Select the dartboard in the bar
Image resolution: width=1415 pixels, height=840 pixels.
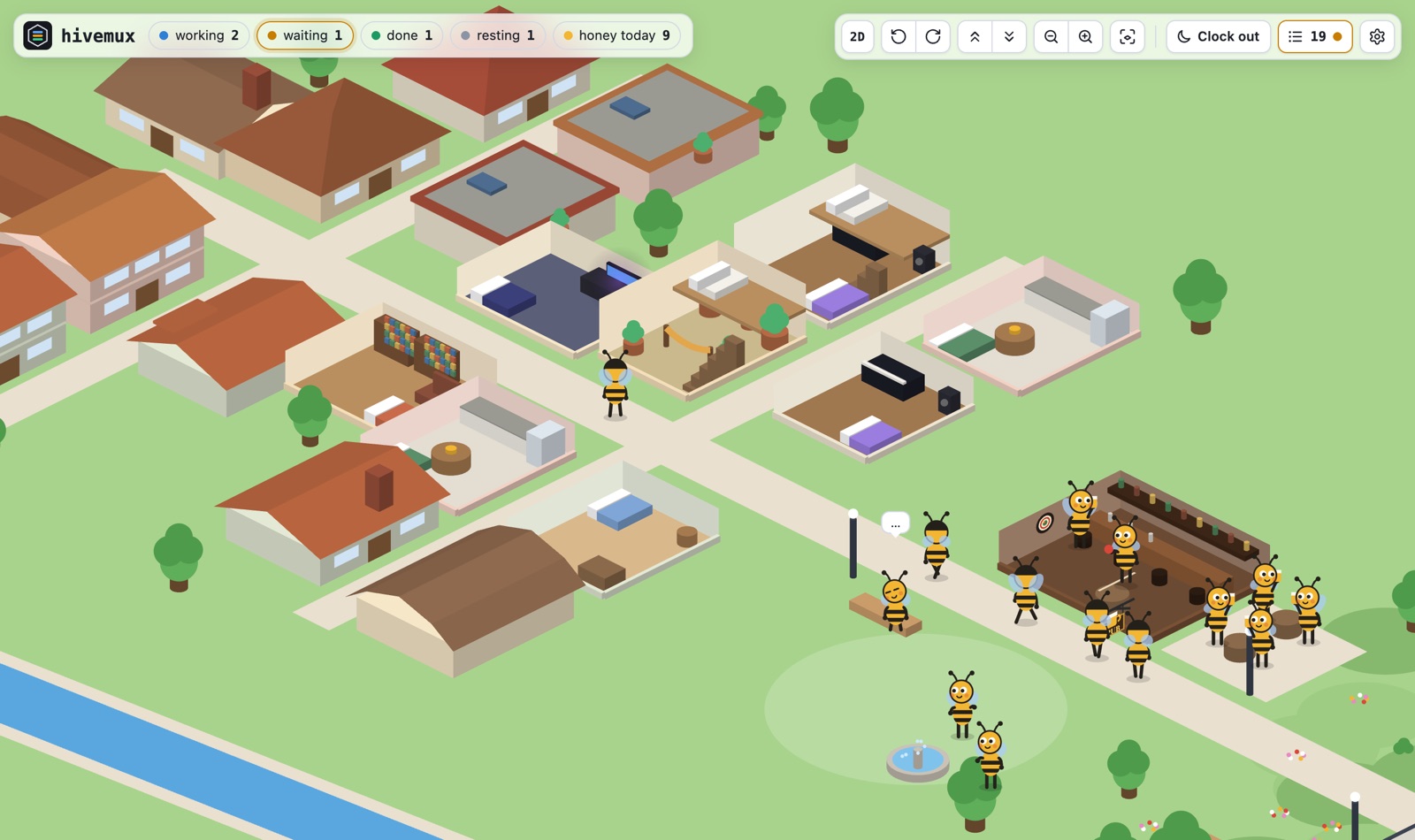[x=1044, y=523]
